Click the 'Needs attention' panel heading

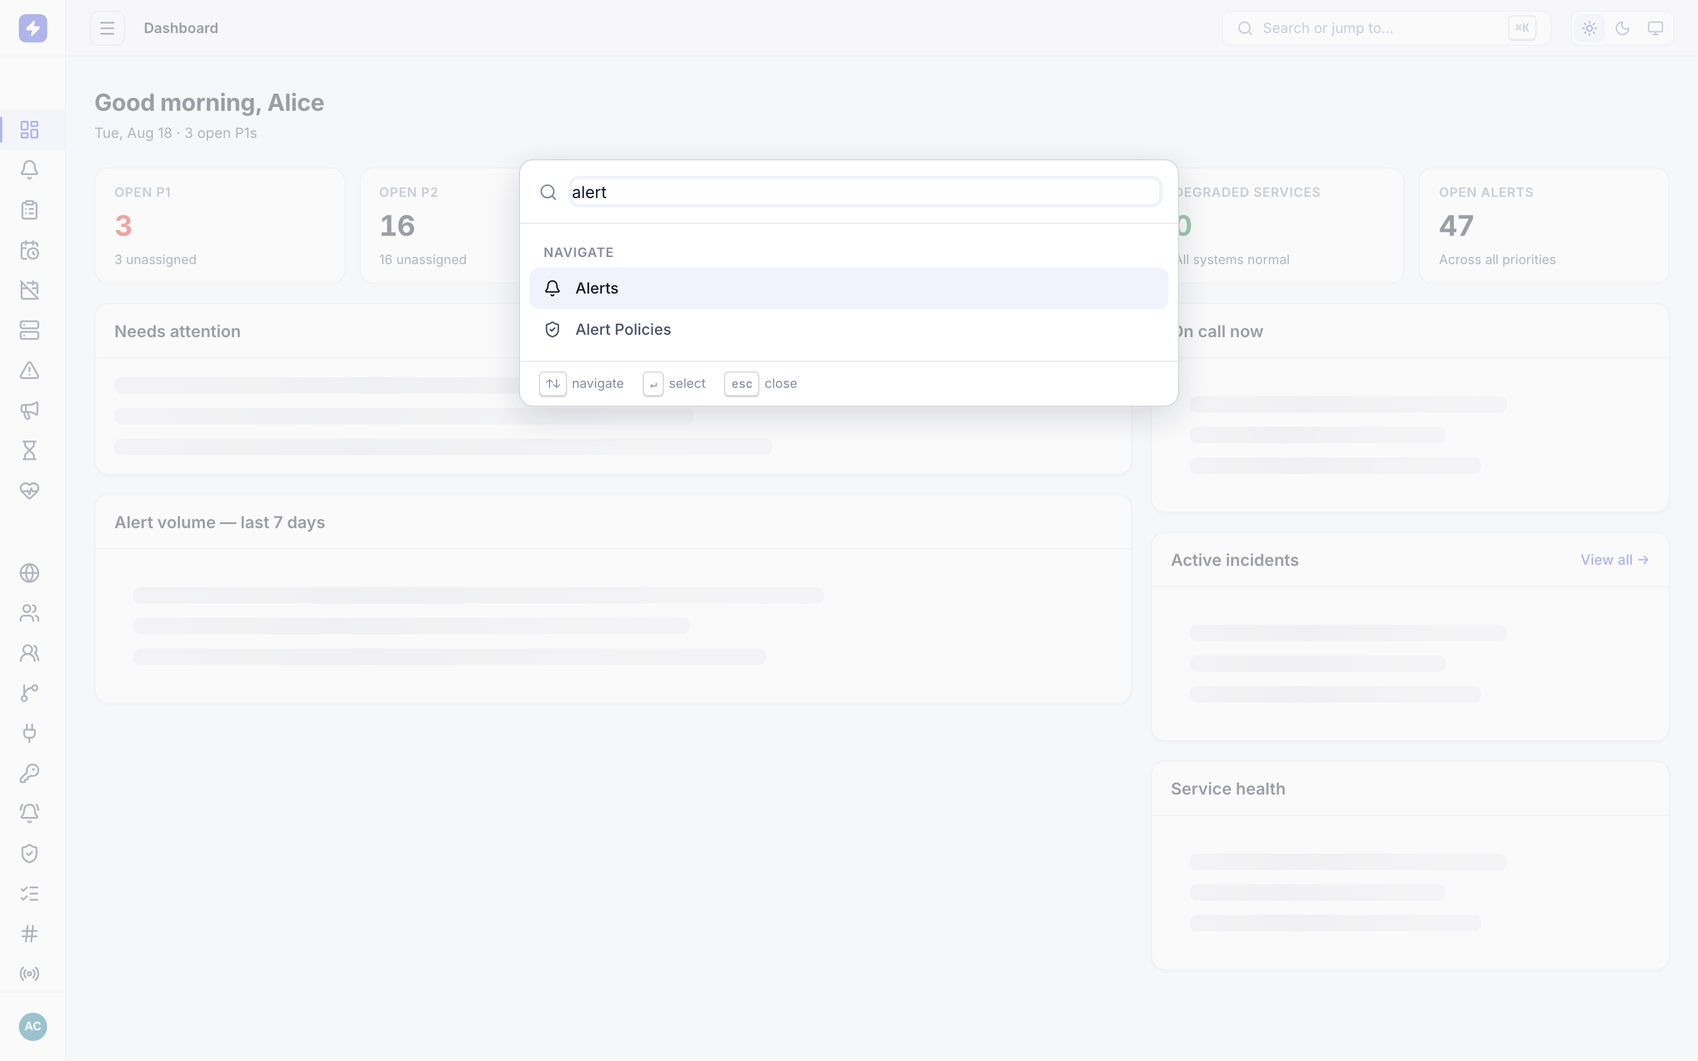coord(177,331)
